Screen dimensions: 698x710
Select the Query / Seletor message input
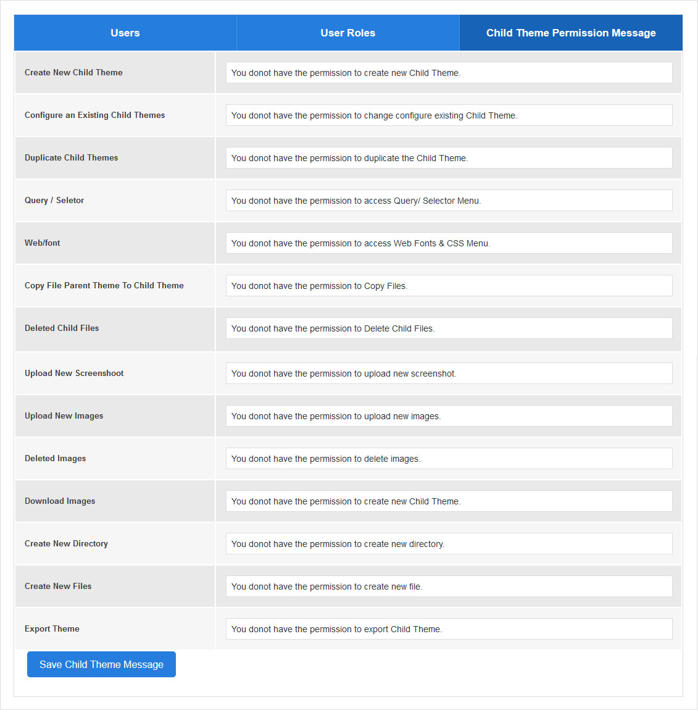coord(449,201)
